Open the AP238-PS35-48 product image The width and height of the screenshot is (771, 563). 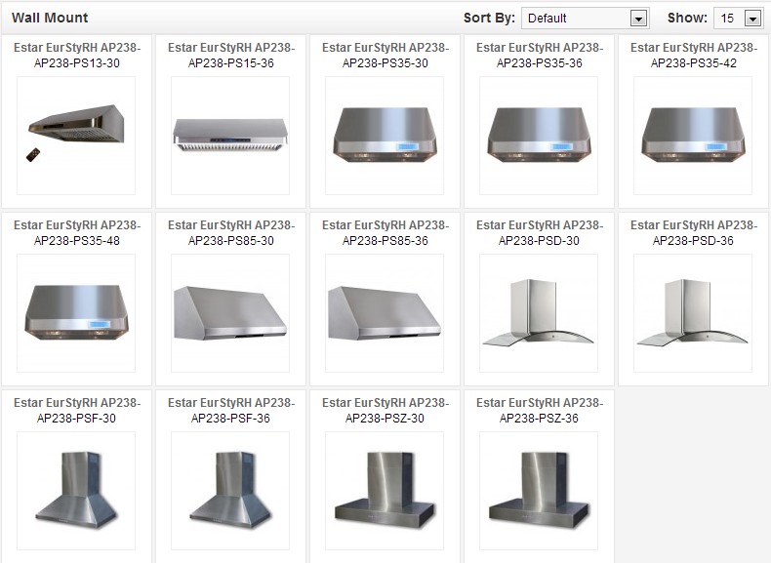coord(76,313)
